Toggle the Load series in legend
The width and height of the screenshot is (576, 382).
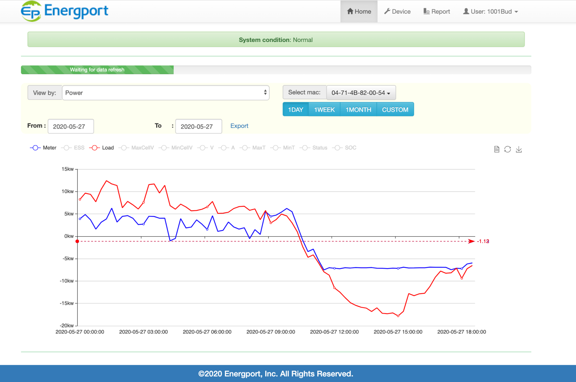[x=102, y=148]
